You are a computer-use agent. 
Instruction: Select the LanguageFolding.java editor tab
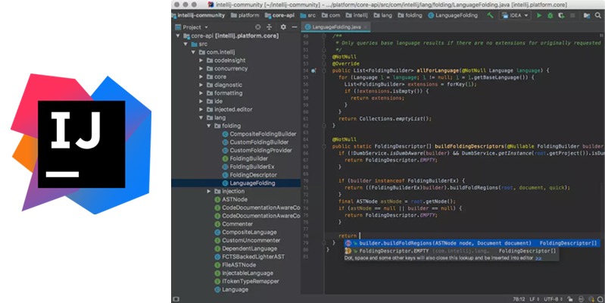point(336,27)
